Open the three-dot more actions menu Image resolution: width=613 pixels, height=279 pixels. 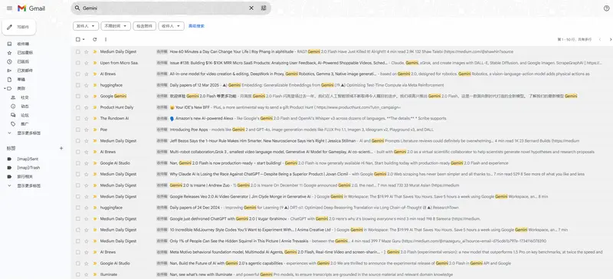(106, 39)
